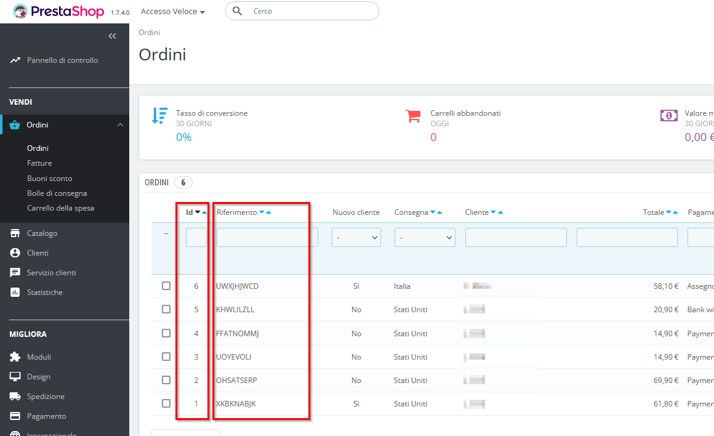Collapse the Ordini menu chevron
The width and height of the screenshot is (714, 436).
click(x=120, y=125)
